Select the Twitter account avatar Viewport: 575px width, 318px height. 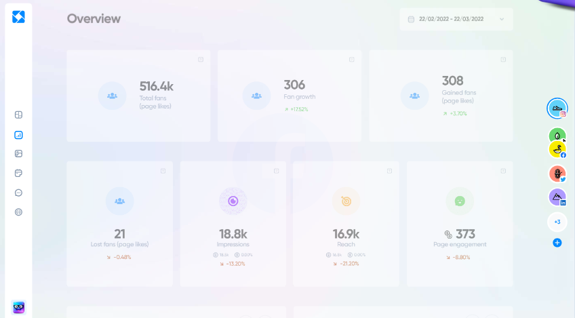(x=557, y=174)
